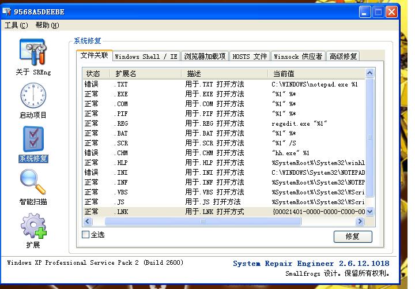415x289 pixels.
Task: Click the {00021401-0000-0000-C000 value
Action: coord(319,212)
